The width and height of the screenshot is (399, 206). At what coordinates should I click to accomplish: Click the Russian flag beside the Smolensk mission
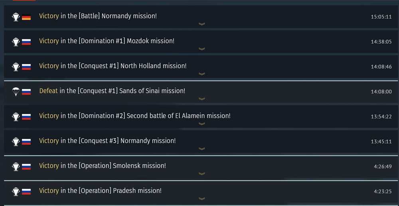[26, 166]
